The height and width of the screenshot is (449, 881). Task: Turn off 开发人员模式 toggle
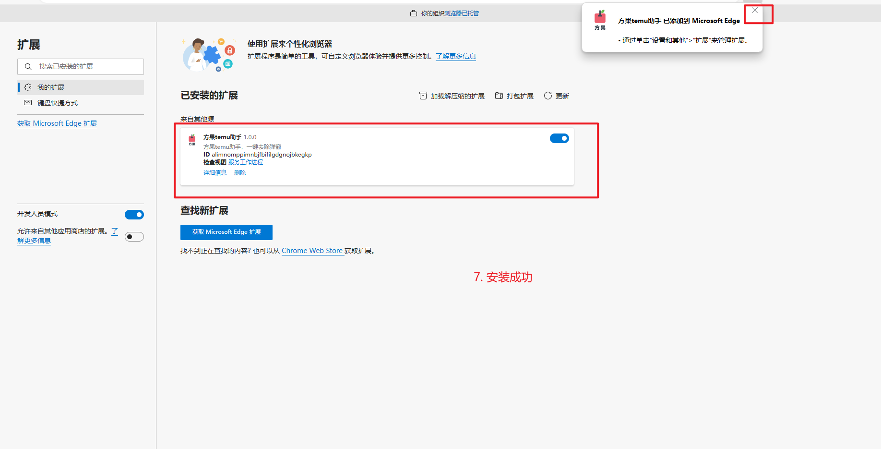click(134, 215)
